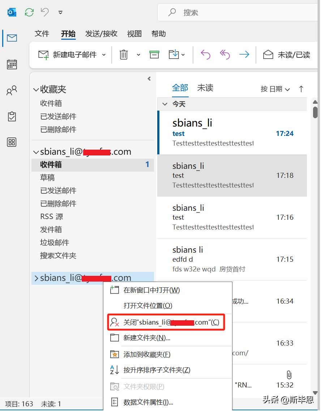Select the 开始 ribbon tab
The image size is (321, 411).
(68, 34)
